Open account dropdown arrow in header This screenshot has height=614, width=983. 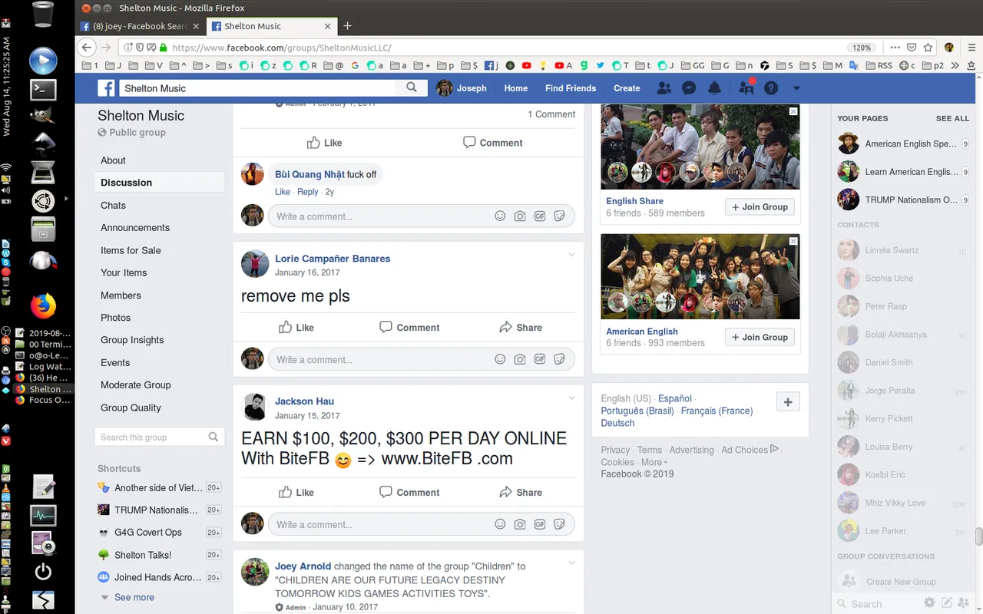pos(796,88)
